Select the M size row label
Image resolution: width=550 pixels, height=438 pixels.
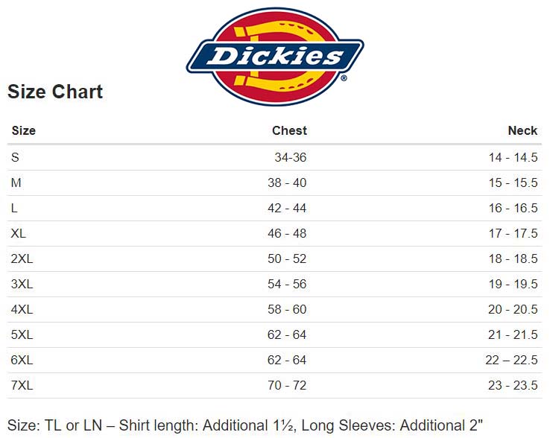coord(16,182)
